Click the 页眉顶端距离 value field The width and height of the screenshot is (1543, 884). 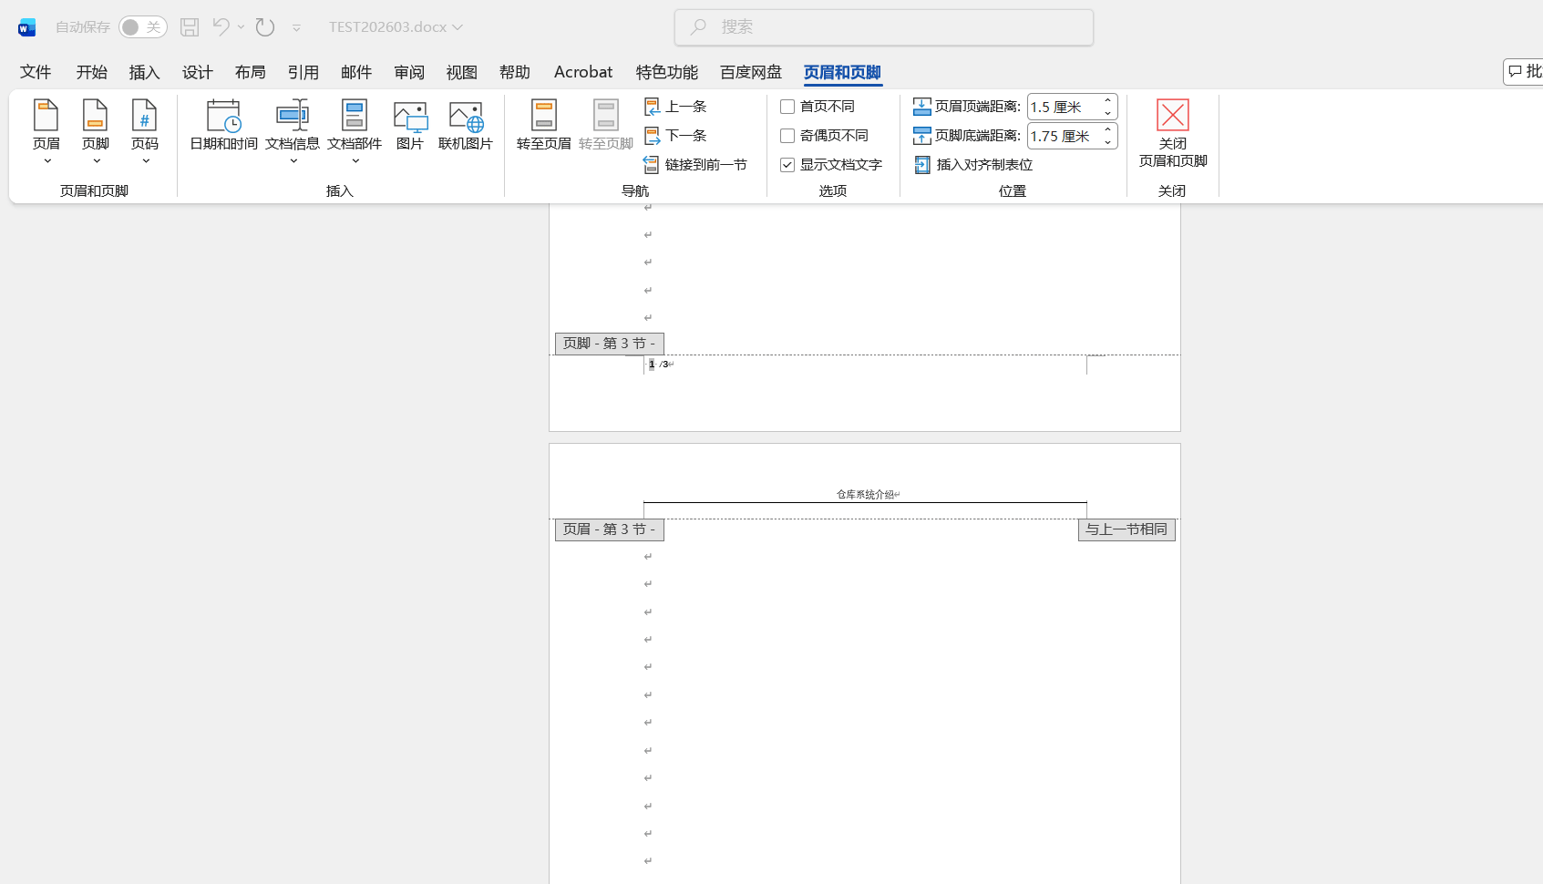pos(1063,107)
